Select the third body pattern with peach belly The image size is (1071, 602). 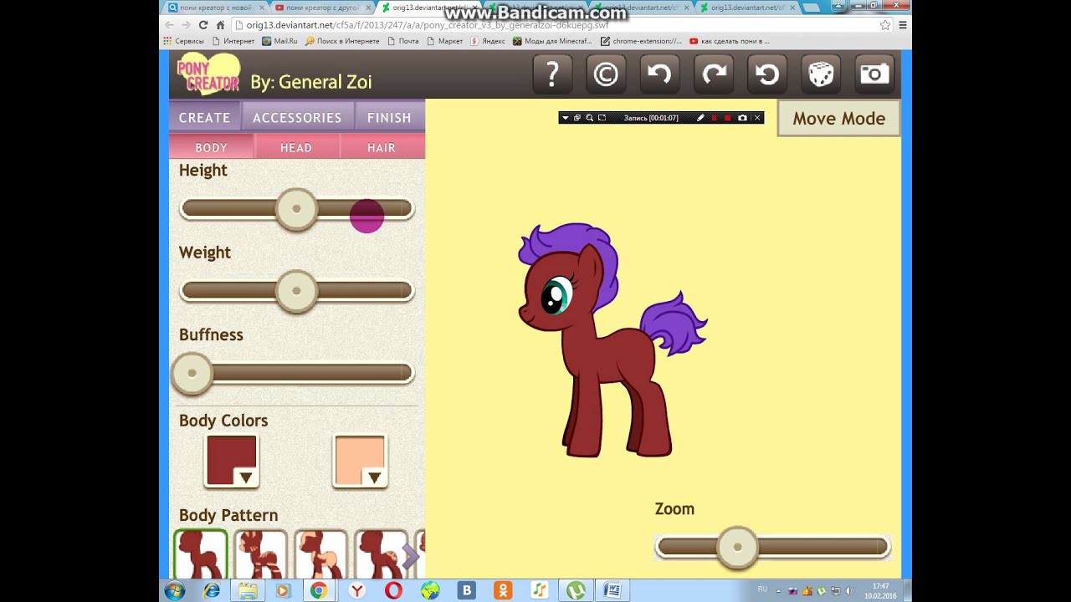320,554
